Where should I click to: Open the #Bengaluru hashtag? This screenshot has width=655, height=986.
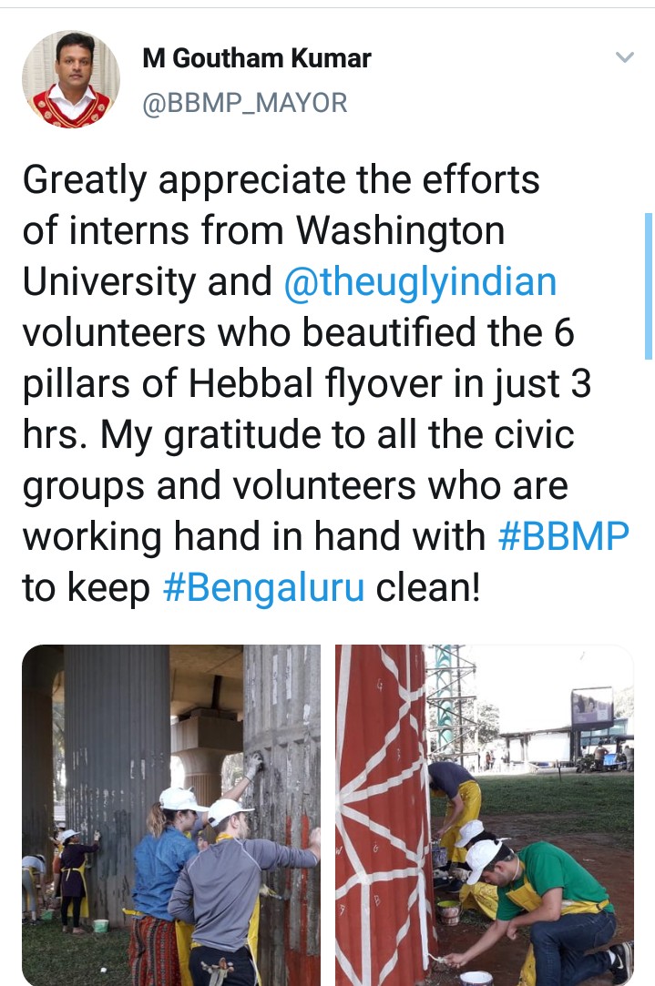tap(263, 587)
